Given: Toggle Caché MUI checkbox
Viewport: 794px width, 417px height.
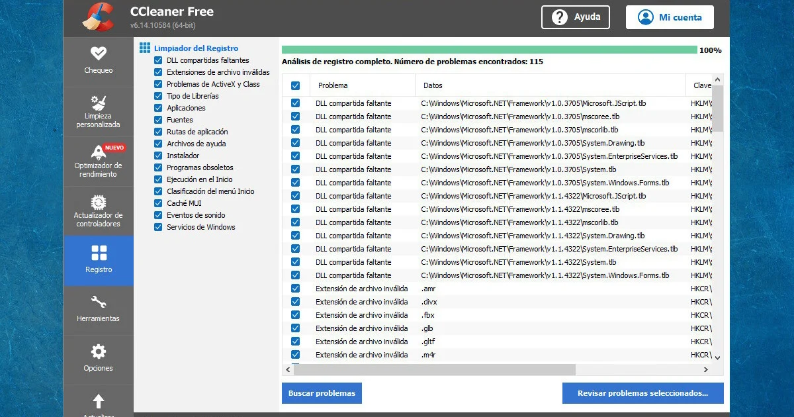Looking at the screenshot, I should 158,203.
